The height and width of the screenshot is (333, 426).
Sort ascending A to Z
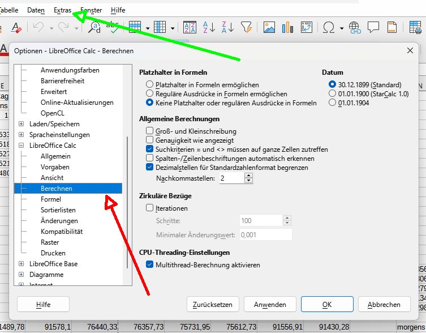tap(209, 28)
